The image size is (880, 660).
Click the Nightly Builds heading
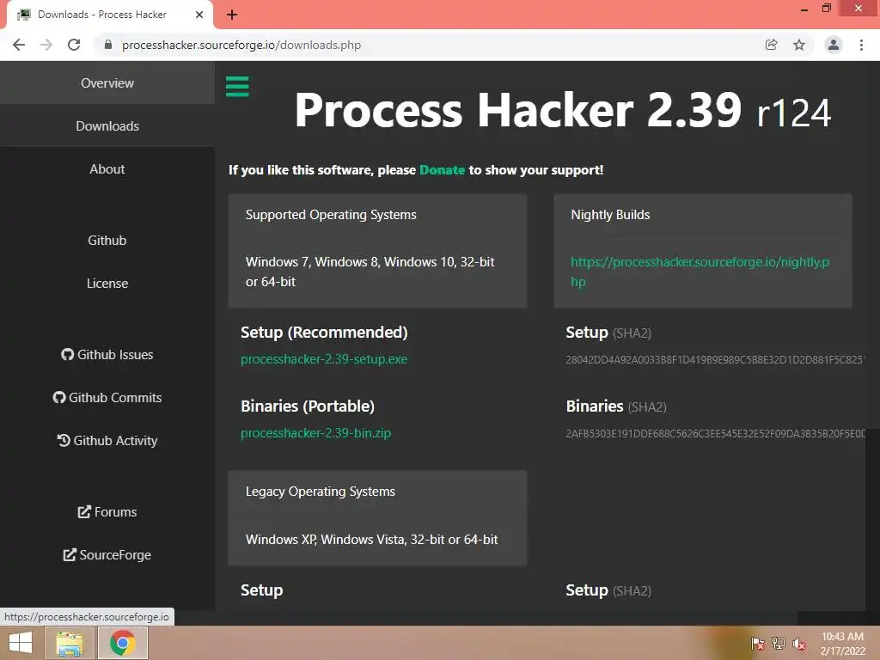pos(611,215)
